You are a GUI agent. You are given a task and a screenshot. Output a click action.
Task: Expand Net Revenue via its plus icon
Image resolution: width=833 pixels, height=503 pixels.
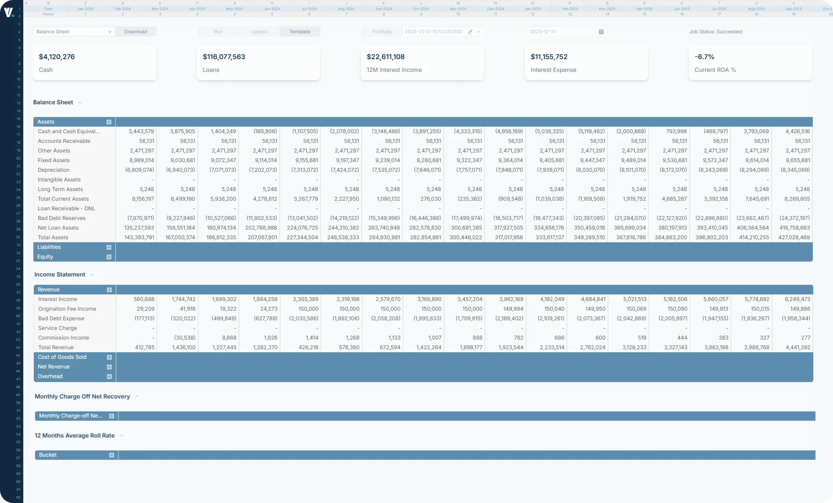tap(109, 367)
